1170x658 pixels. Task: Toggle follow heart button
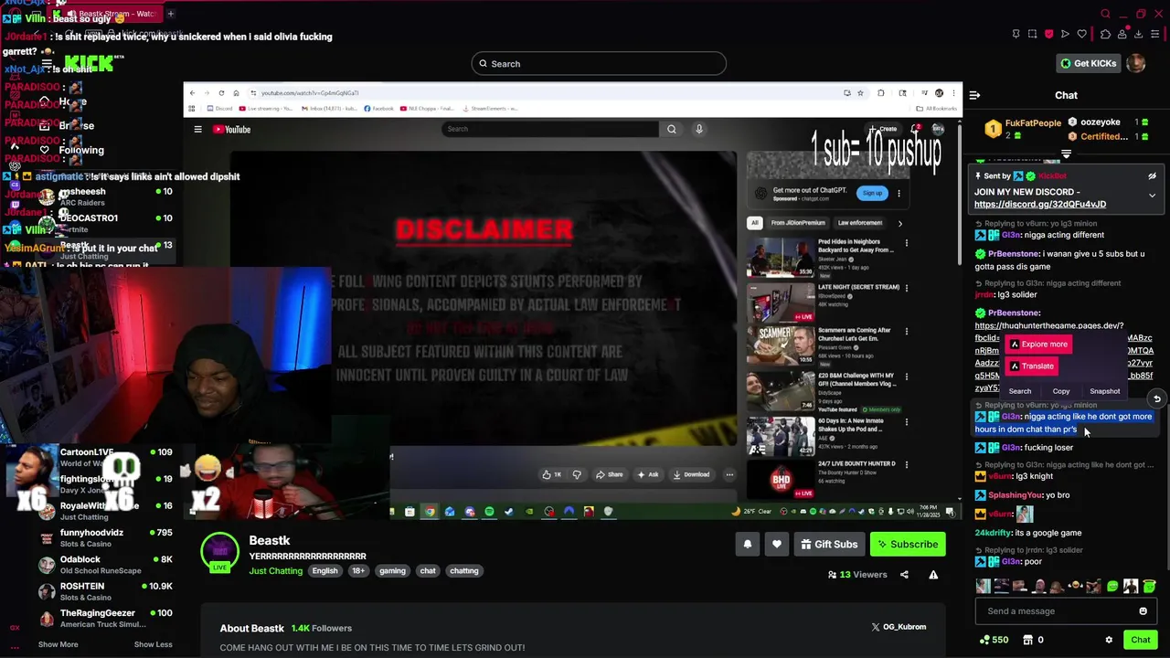coord(777,545)
